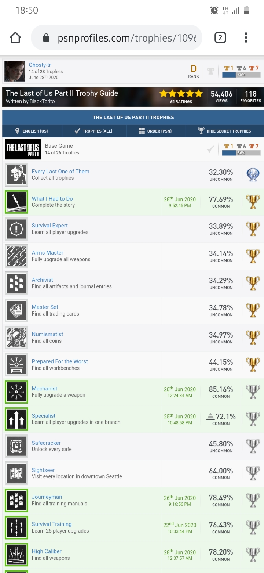Tap the browser home icon
This screenshot has width=264, height=573.
[x=15, y=37]
